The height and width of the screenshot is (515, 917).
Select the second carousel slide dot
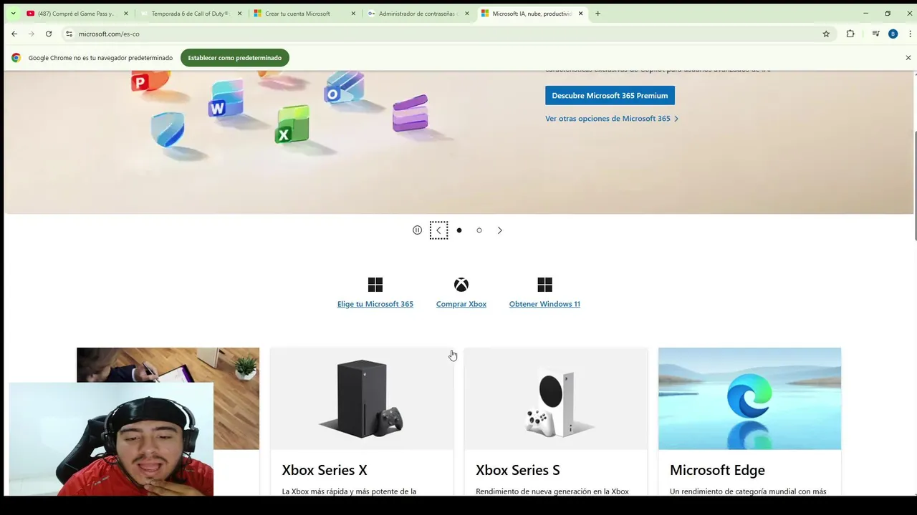click(x=479, y=230)
